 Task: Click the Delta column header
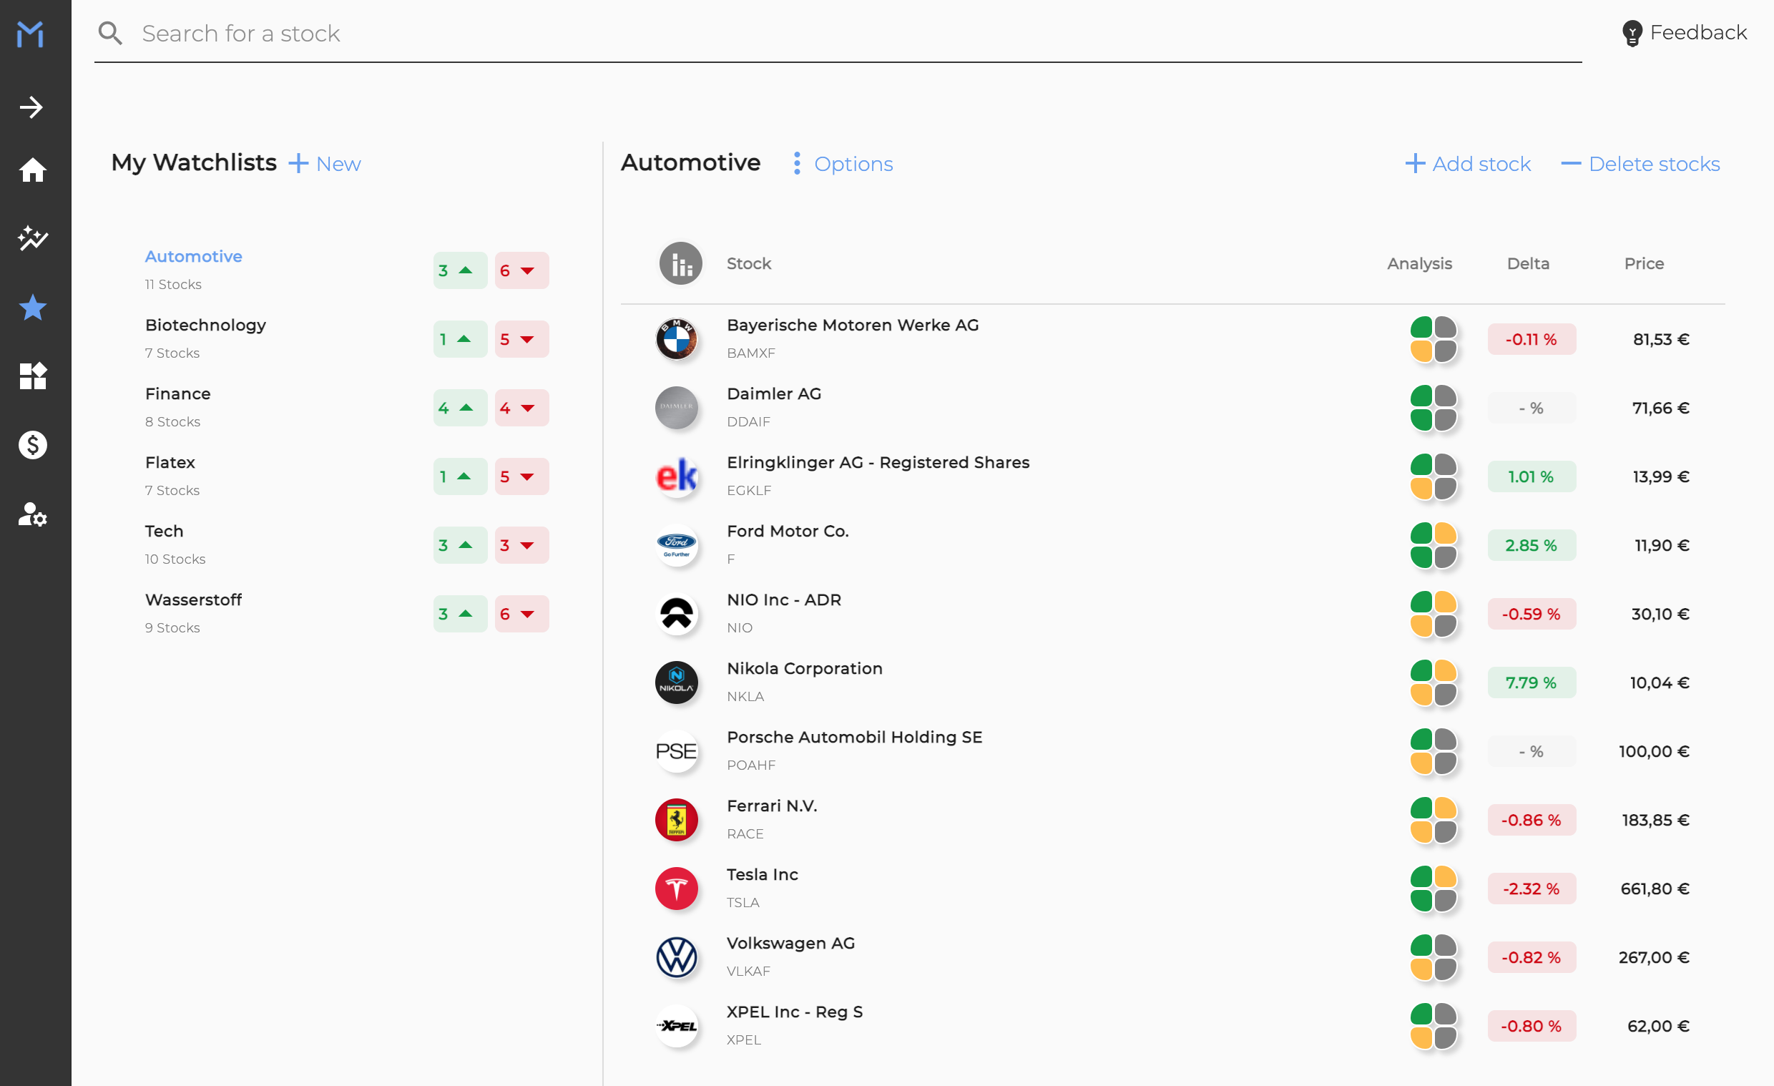pos(1528,263)
